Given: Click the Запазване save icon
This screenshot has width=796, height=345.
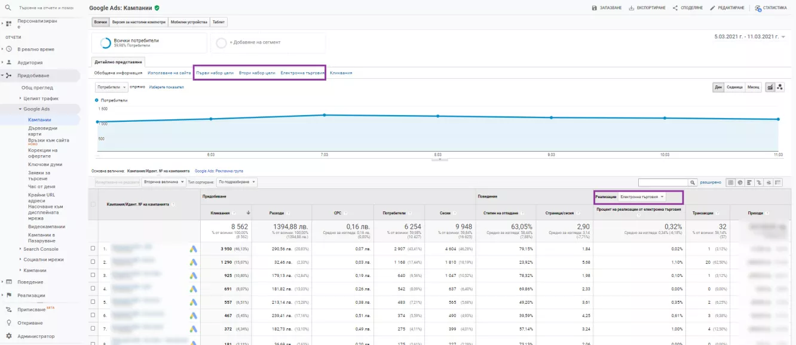Looking at the screenshot, I should (x=594, y=8).
